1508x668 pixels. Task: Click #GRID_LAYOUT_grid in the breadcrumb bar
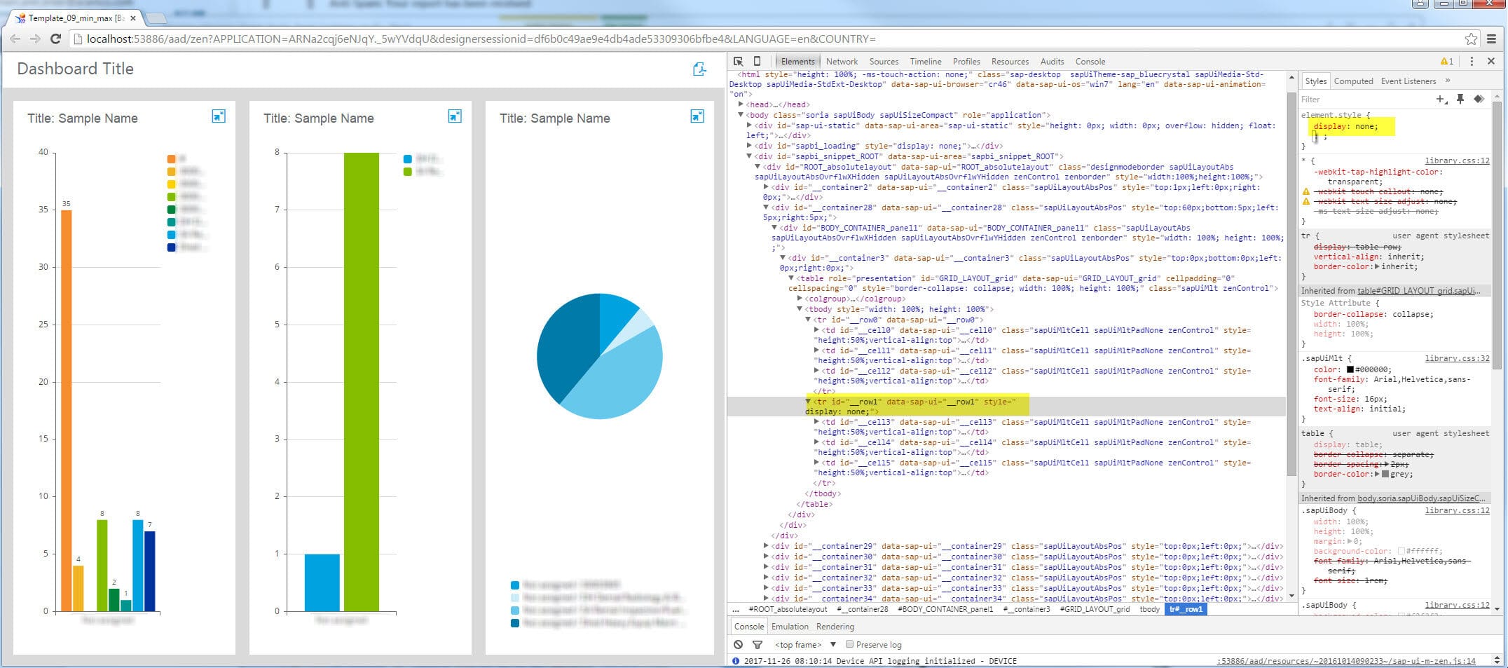click(x=1095, y=610)
